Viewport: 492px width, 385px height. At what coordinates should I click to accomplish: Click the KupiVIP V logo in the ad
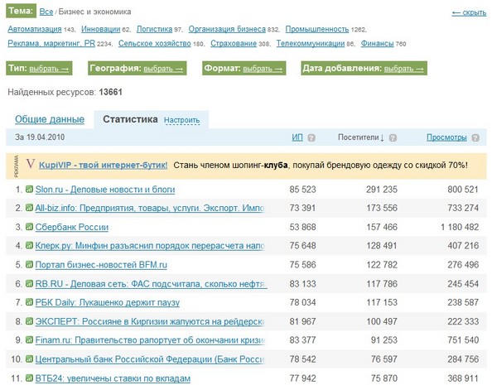coord(30,164)
